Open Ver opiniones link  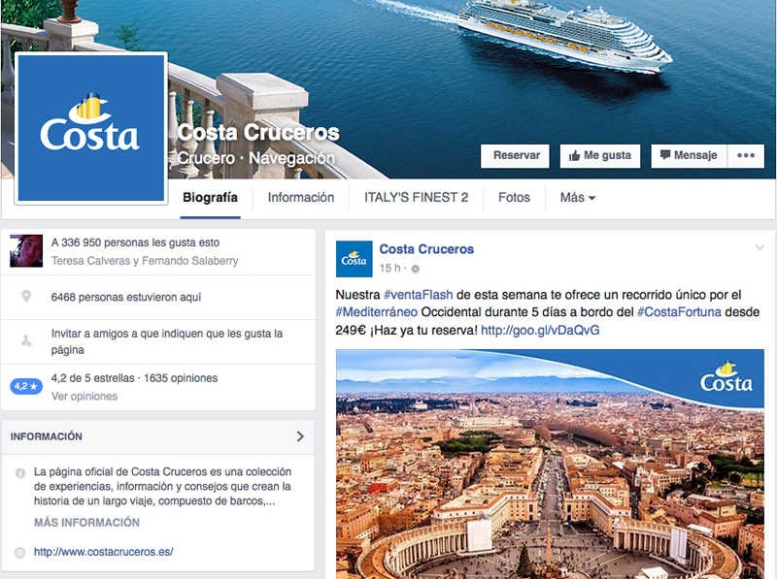click(x=84, y=397)
